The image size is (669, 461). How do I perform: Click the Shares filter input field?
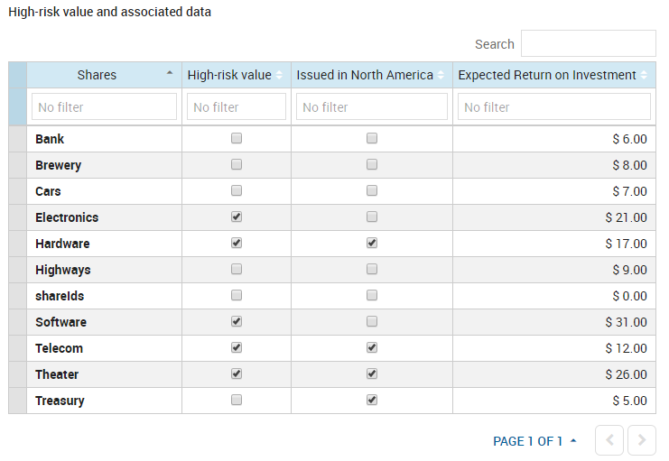(x=104, y=107)
